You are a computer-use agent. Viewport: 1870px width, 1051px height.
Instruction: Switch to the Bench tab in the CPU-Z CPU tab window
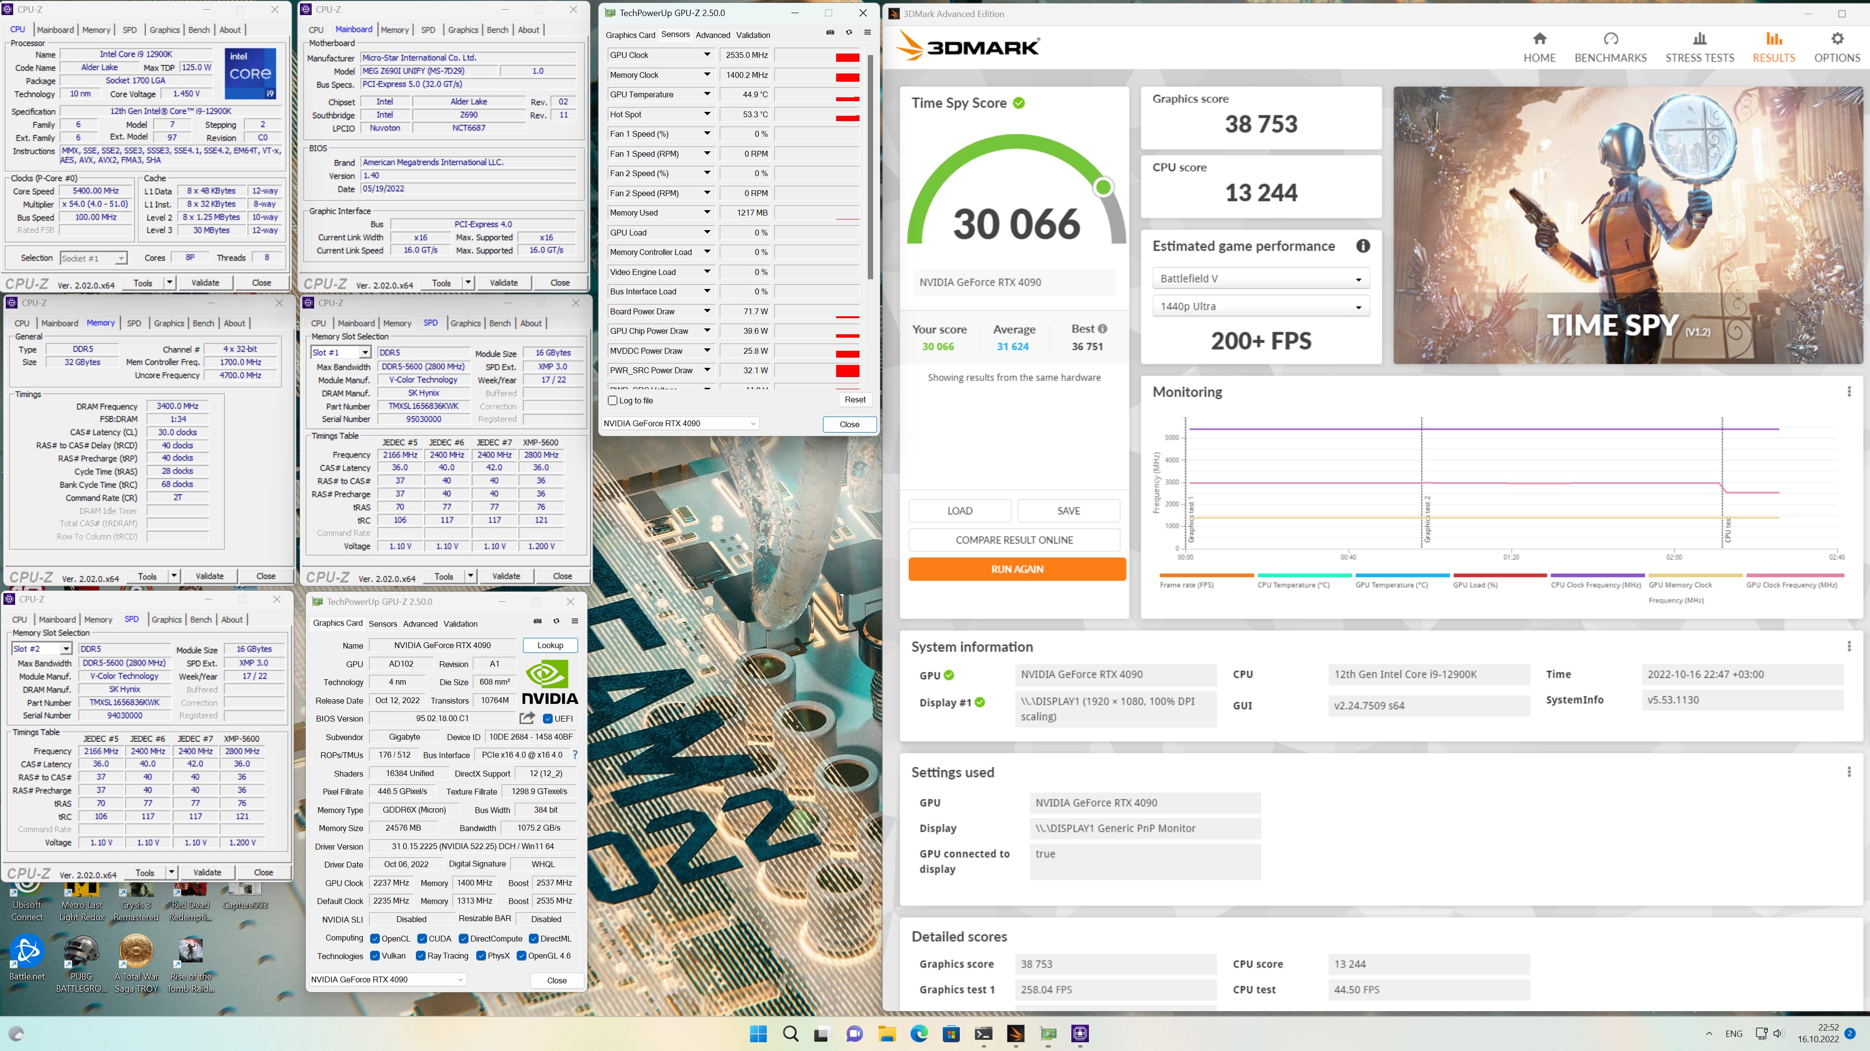199,30
